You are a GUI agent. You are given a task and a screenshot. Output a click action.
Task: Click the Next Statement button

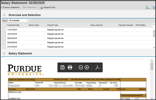click(30, 7)
